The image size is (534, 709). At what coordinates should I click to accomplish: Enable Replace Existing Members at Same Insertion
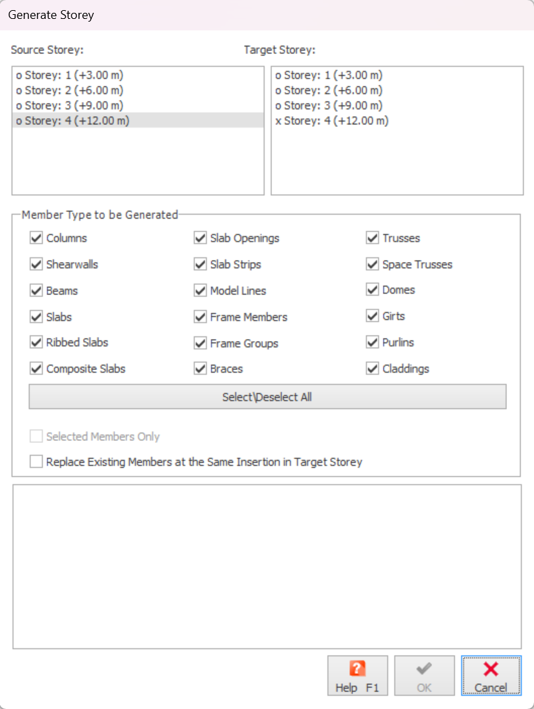[x=36, y=463]
